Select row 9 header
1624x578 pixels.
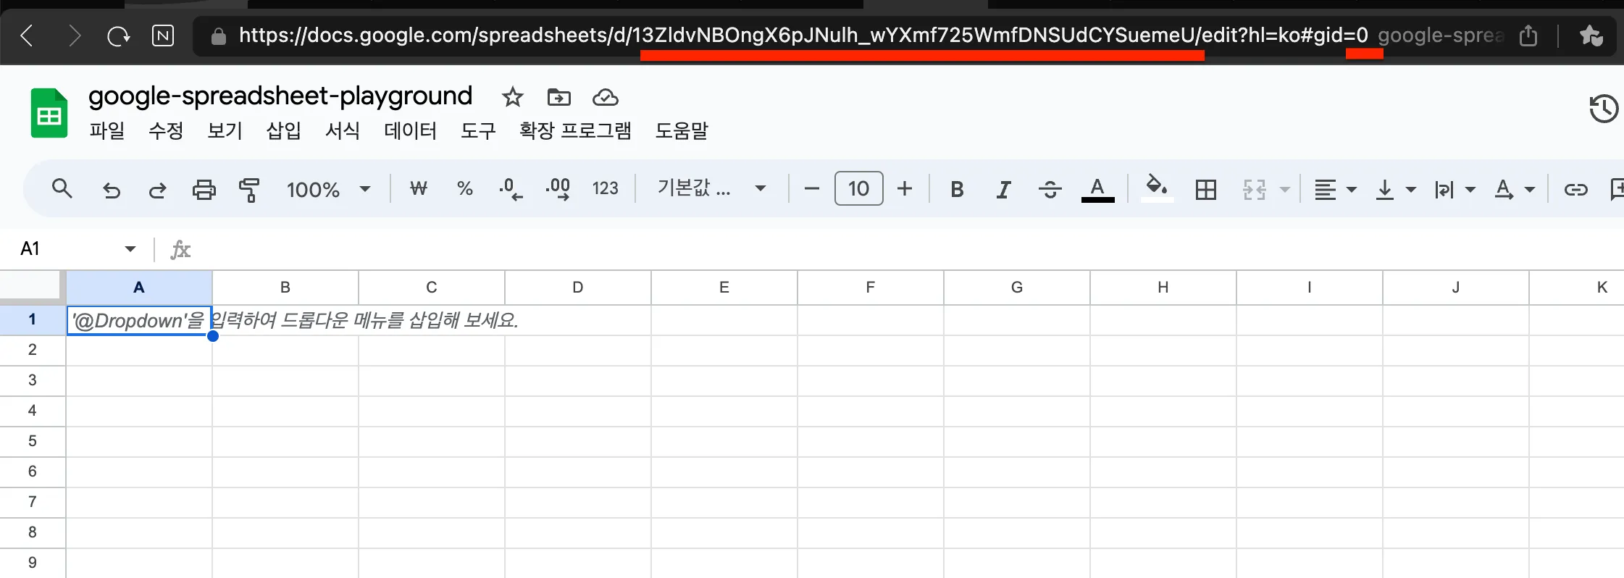(x=33, y=563)
